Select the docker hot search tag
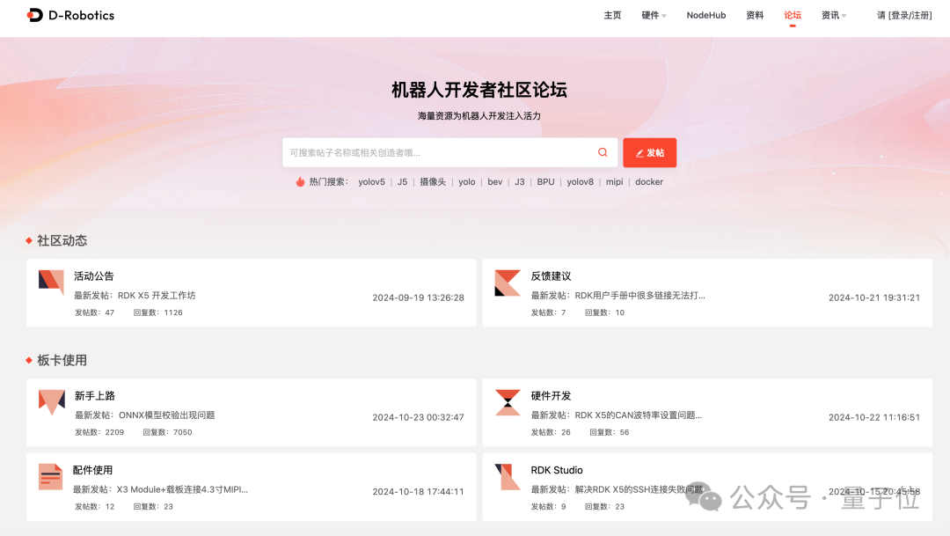 click(x=649, y=181)
